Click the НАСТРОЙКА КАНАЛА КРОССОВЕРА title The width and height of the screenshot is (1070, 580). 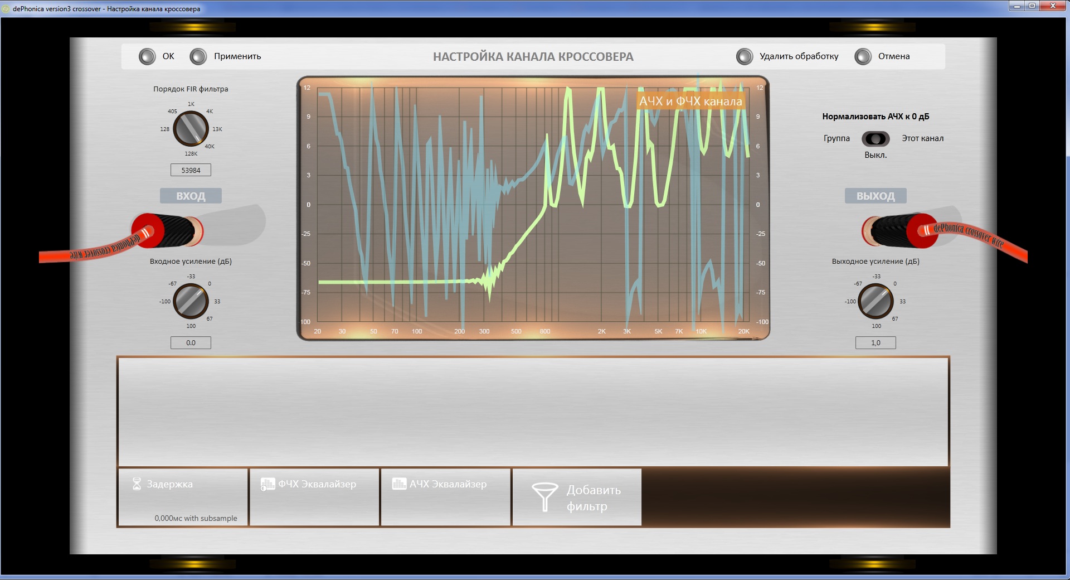533,57
